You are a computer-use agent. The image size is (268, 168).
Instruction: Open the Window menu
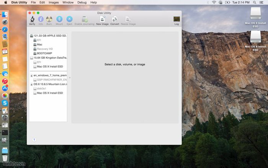click(68, 2)
